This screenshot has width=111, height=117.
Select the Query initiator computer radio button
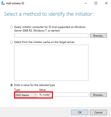click(x=11, y=27)
